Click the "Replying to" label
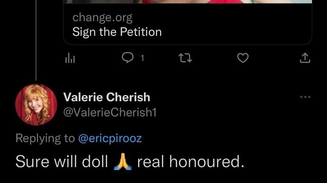The image size is (327, 183). pos(45,138)
